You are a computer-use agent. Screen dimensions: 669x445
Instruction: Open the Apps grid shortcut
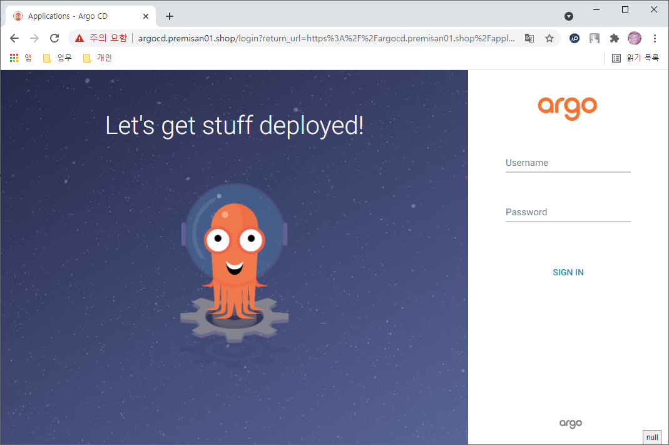[x=21, y=58]
